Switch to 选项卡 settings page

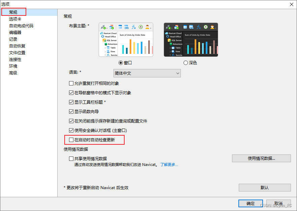[x=15, y=19]
